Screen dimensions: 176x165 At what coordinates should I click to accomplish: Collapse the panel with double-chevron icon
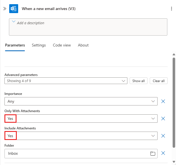click(x=4, y=9)
